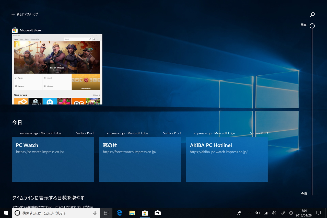The width and height of the screenshot is (327, 218).
Task: Click the forest.watch.impress.co.jp URL text
Action: 130,152
